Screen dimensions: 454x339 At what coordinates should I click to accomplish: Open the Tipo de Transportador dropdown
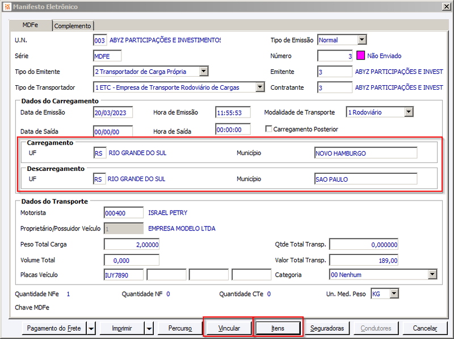pos(260,87)
